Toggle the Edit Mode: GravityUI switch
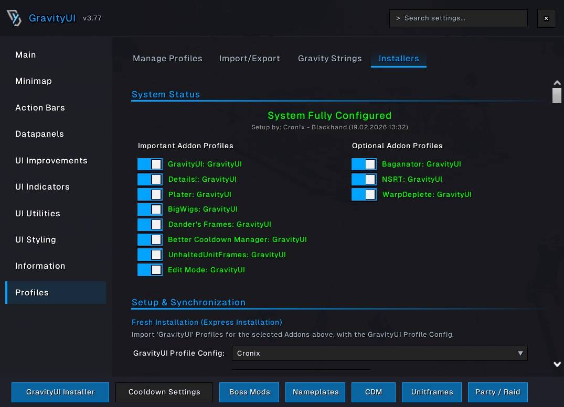Viewport: 564px width, 407px height. click(150, 270)
